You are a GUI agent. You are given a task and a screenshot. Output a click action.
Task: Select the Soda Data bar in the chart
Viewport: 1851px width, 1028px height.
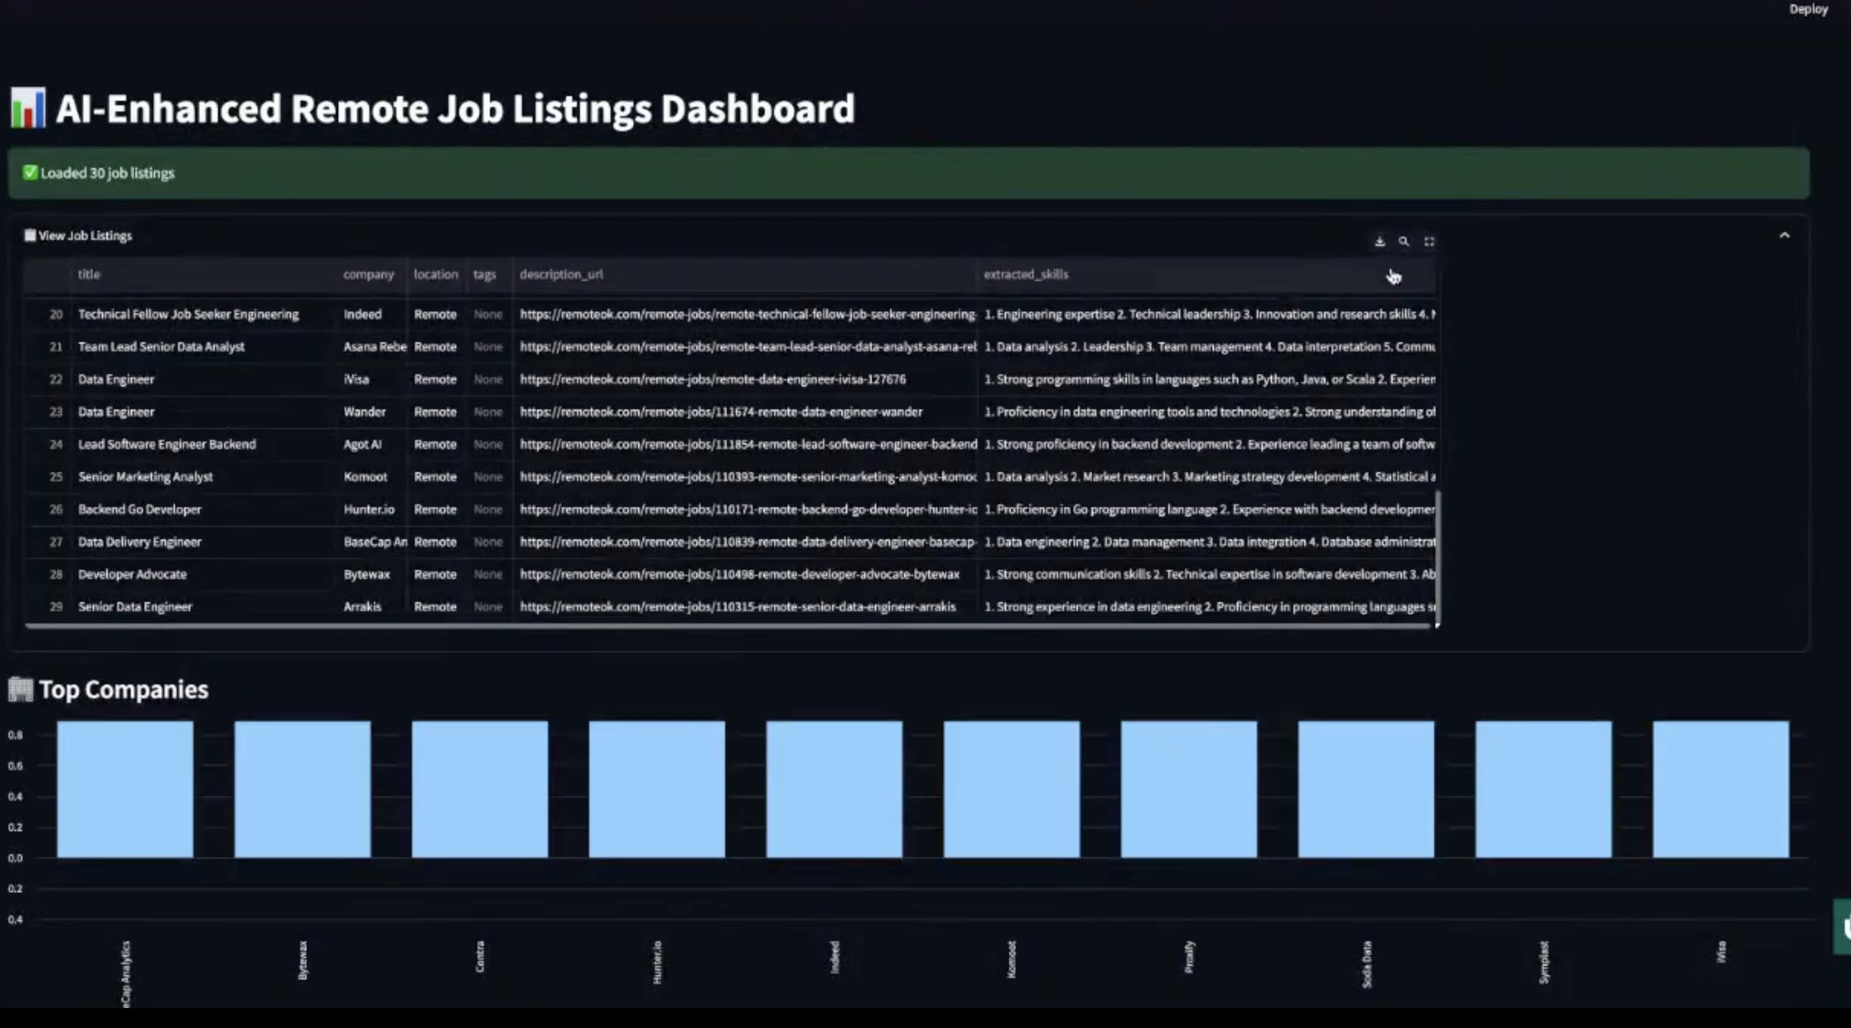[1366, 790]
